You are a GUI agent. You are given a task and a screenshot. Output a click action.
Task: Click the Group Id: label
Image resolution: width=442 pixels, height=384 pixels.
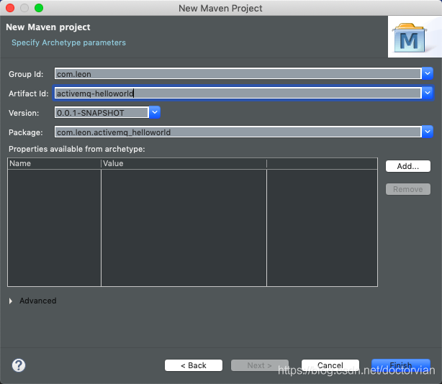pyautogui.click(x=26, y=74)
